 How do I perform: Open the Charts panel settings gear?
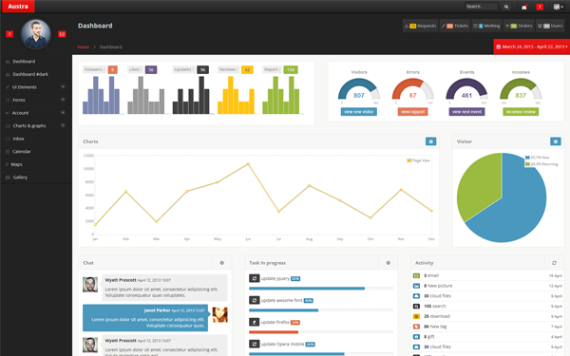tap(430, 141)
